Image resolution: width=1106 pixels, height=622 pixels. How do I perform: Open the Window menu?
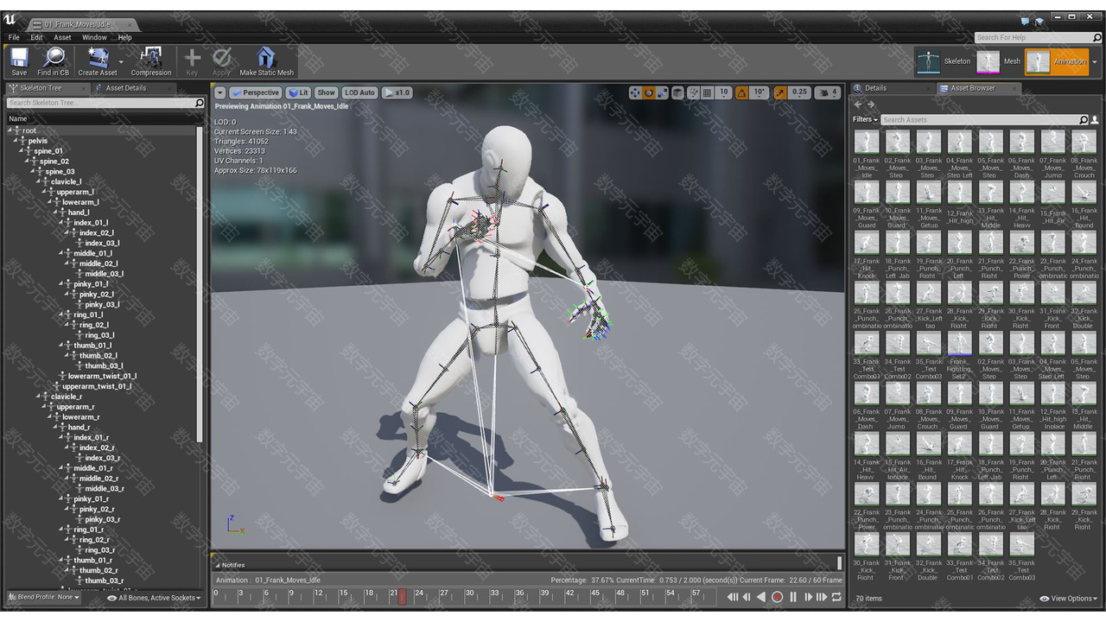pos(94,37)
